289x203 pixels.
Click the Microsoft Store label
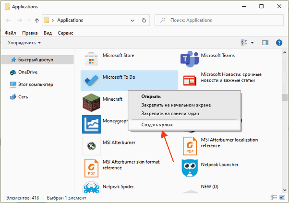[x=118, y=56]
